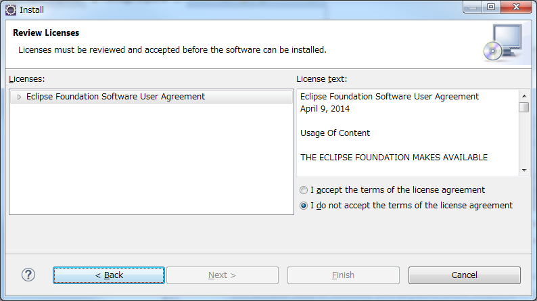Click the help question mark icon
The width and height of the screenshot is (537, 301).
click(28, 275)
